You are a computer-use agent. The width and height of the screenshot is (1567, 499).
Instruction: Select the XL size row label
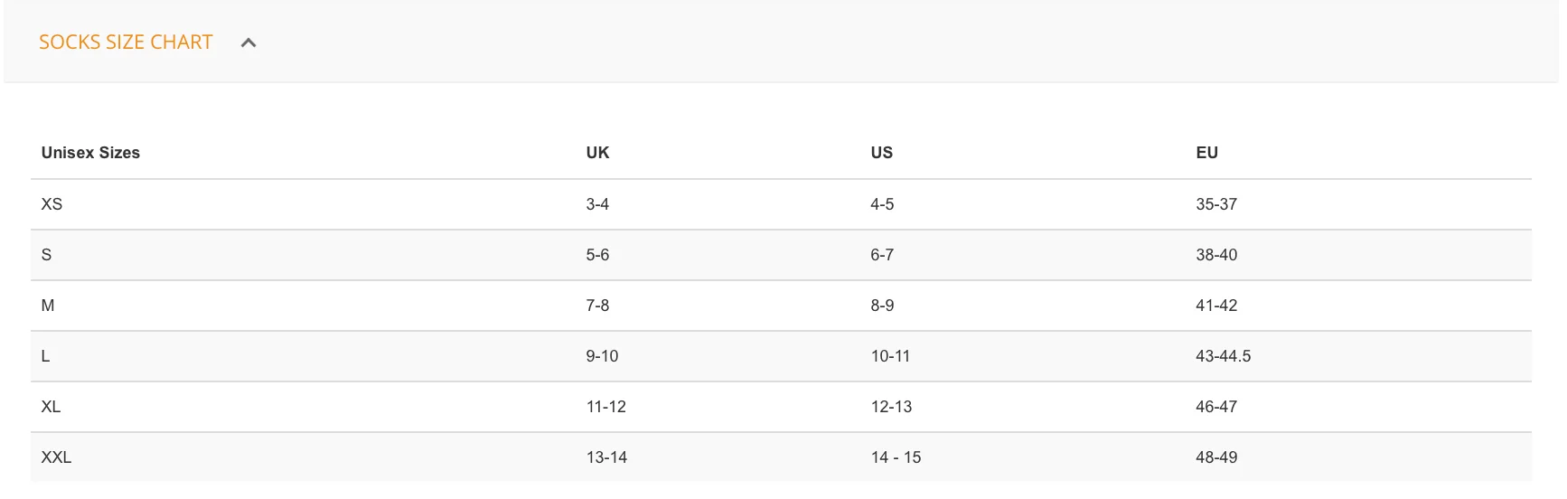click(x=51, y=407)
